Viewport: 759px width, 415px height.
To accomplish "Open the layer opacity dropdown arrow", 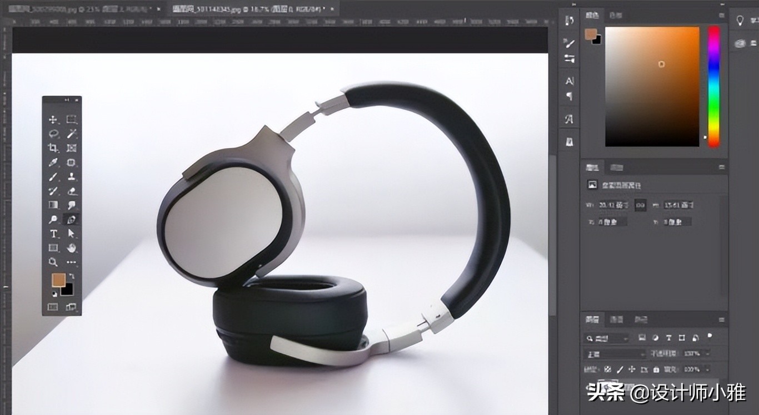I will click(x=707, y=353).
